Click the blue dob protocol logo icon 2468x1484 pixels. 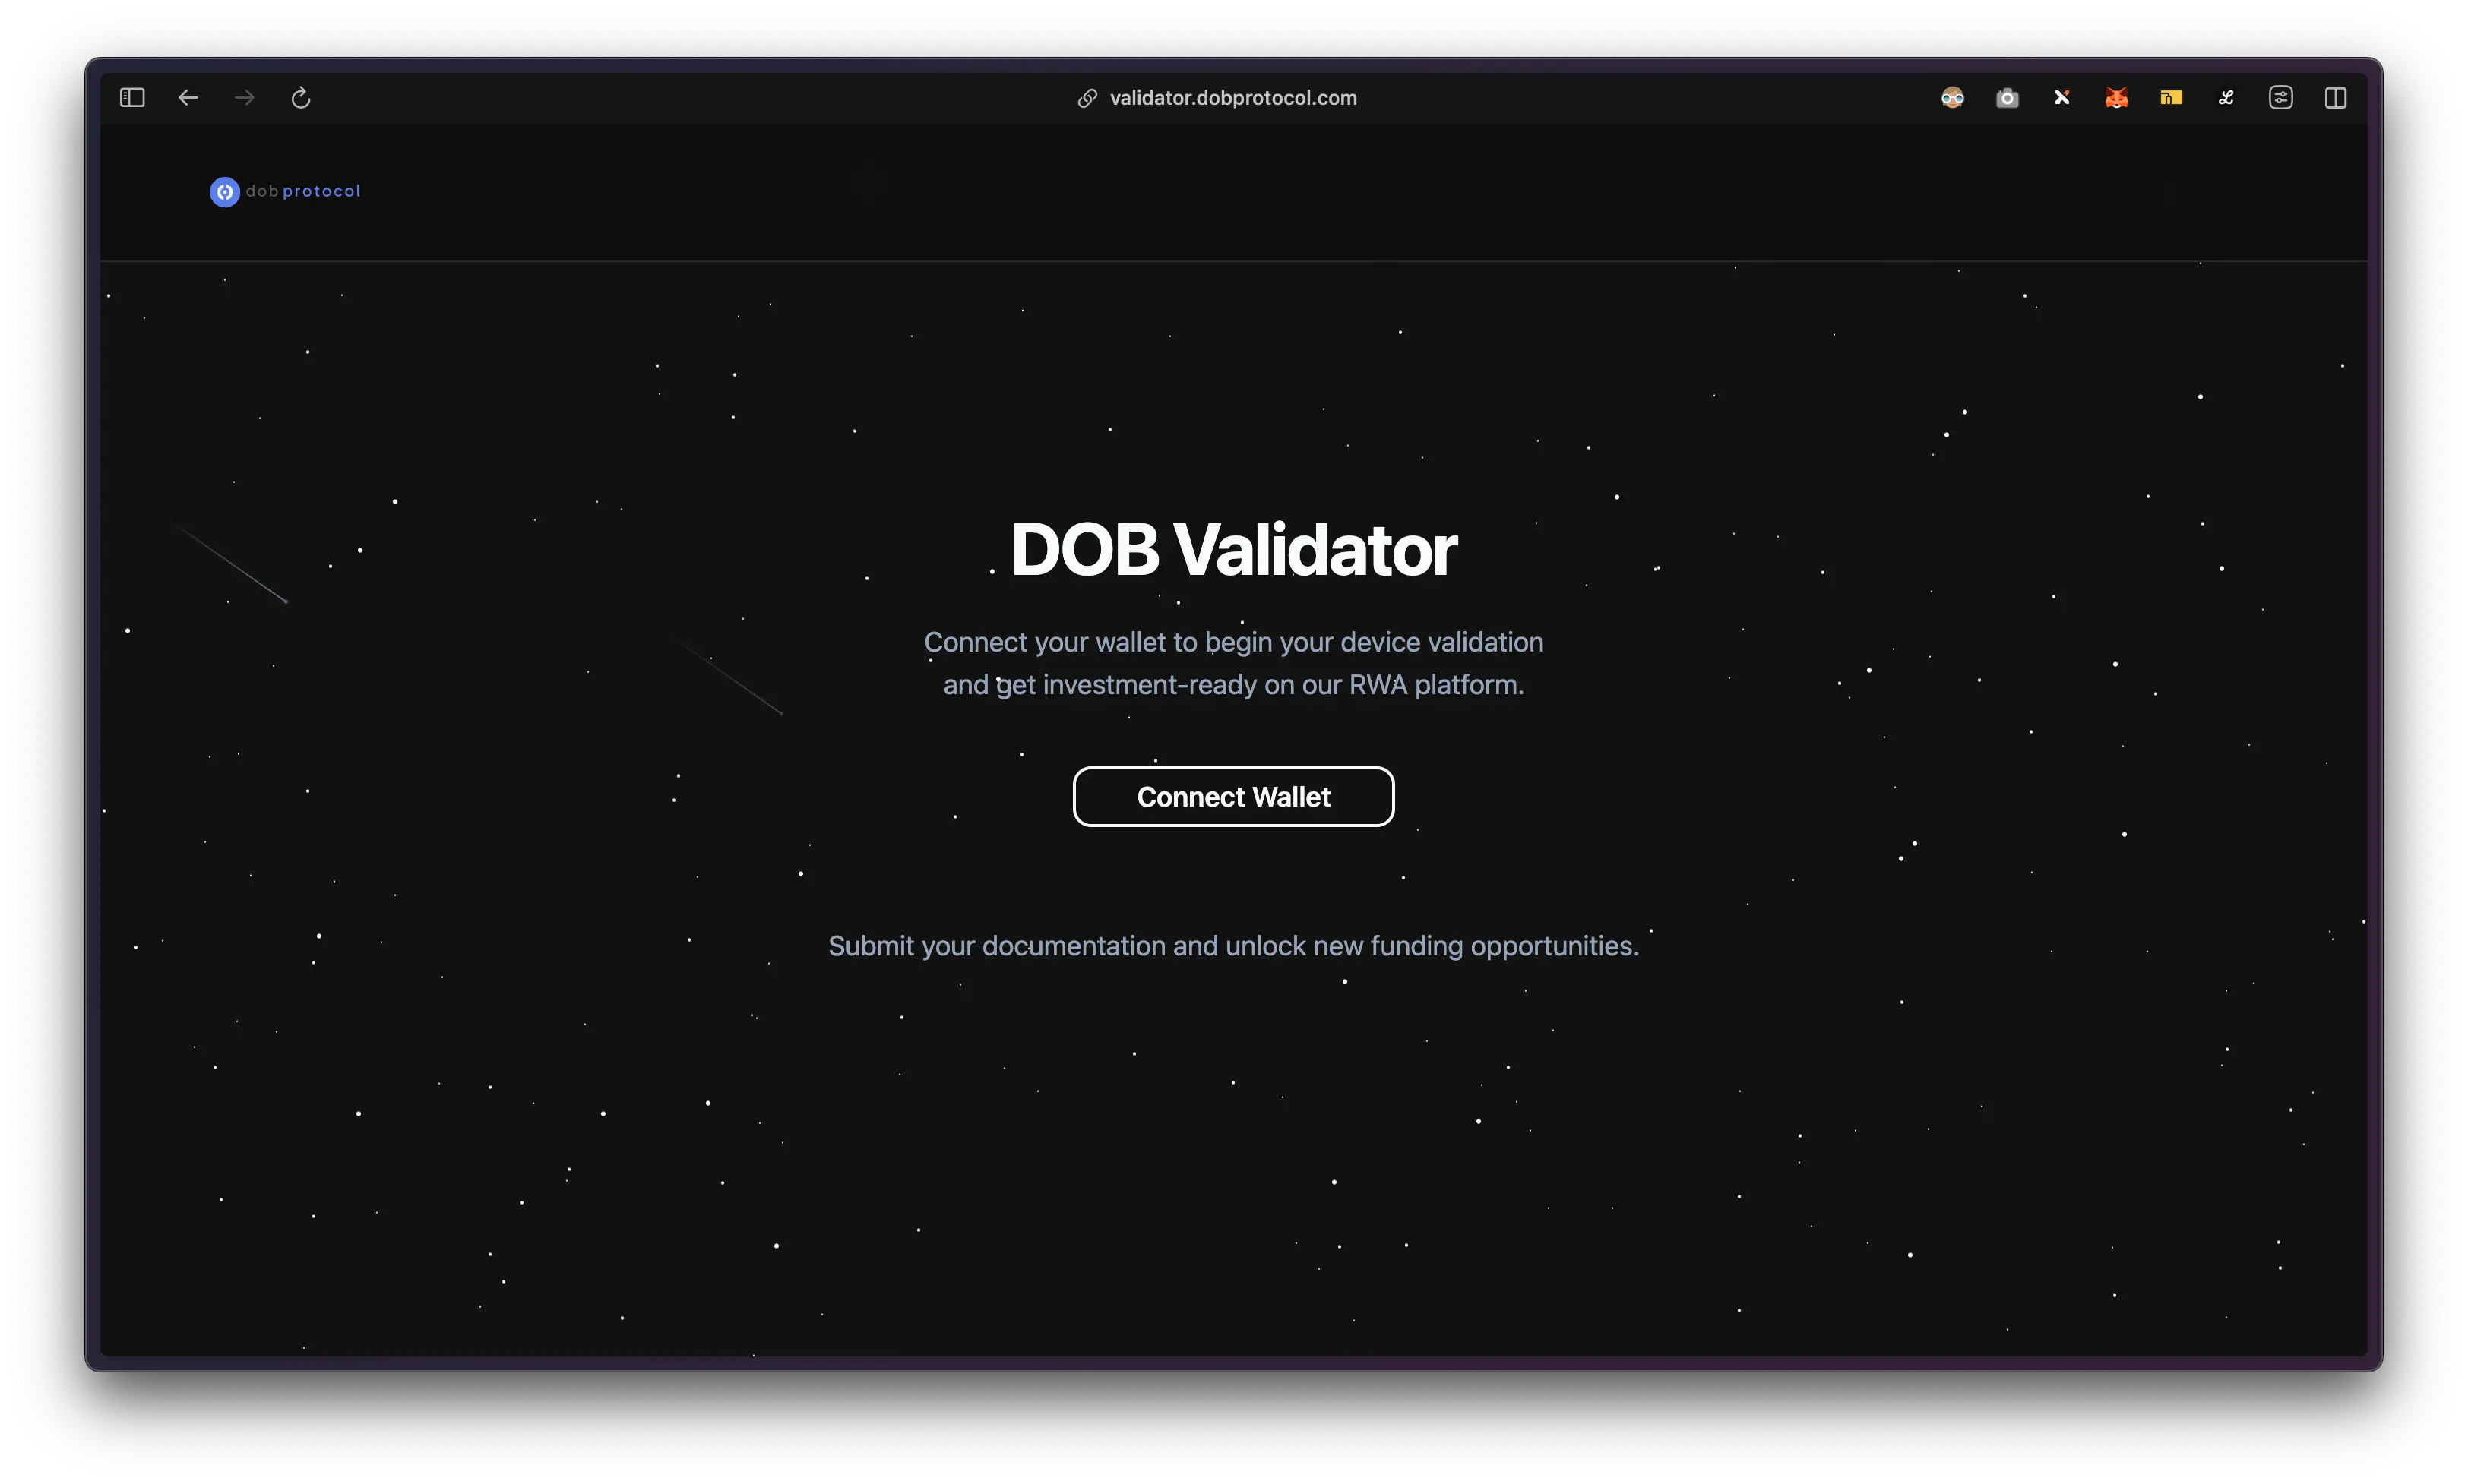point(224,192)
